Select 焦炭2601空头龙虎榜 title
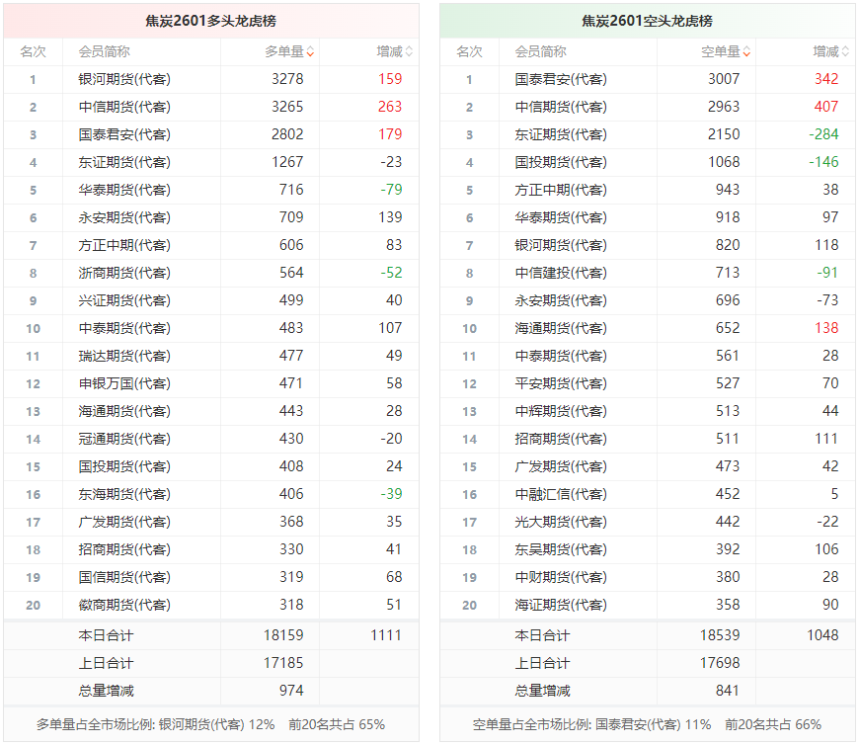 pyautogui.click(x=647, y=21)
